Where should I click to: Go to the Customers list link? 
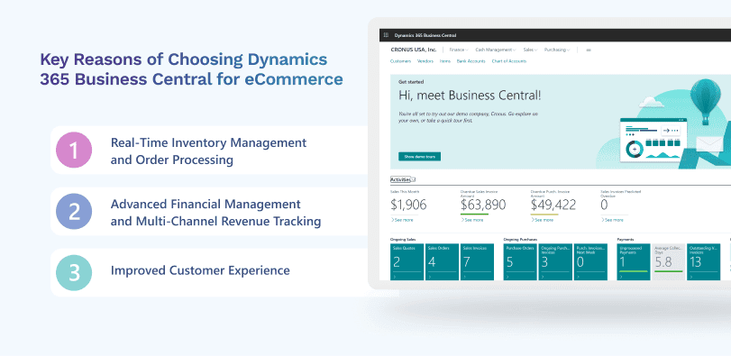(400, 61)
